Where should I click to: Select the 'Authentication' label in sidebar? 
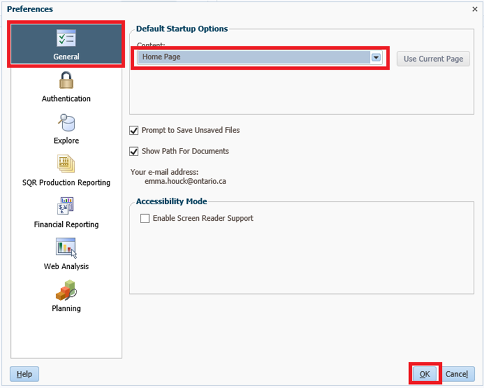point(66,99)
